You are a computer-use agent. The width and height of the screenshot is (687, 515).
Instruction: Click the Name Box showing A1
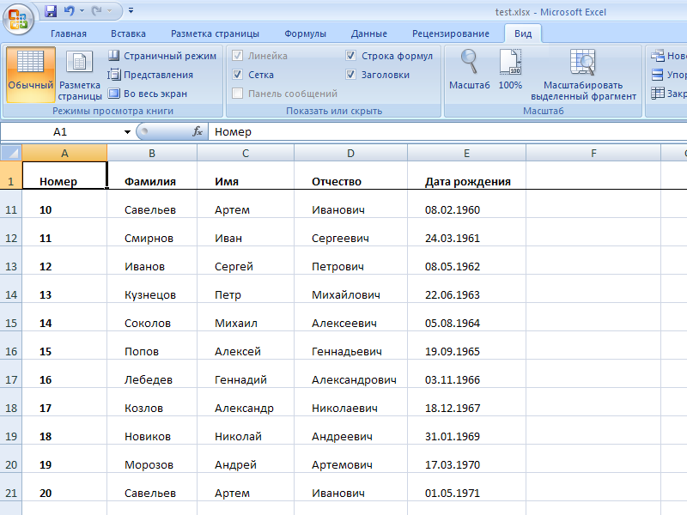pyautogui.click(x=60, y=132)
